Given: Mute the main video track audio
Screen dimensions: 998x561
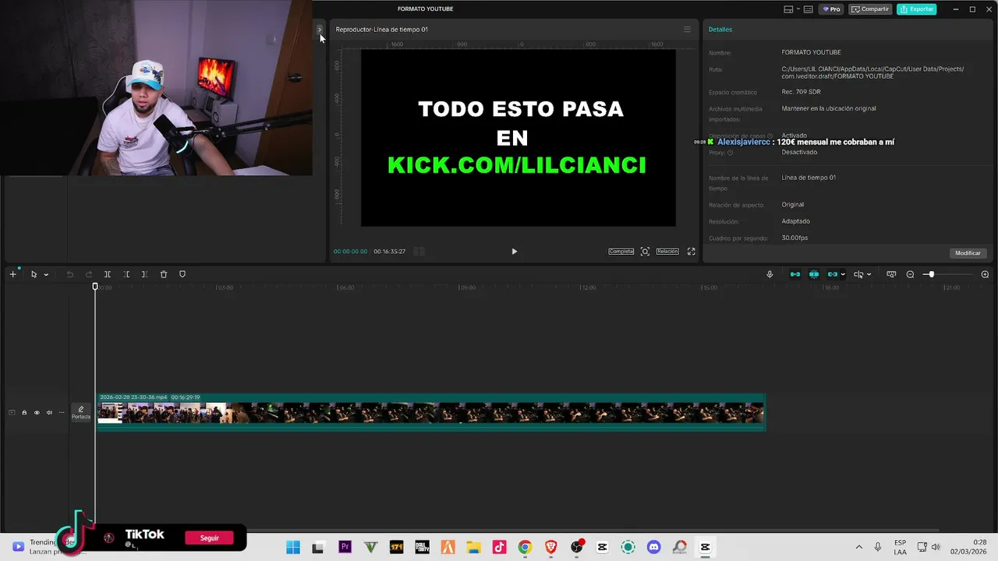Looking at the screenshot, I should 49,412.
